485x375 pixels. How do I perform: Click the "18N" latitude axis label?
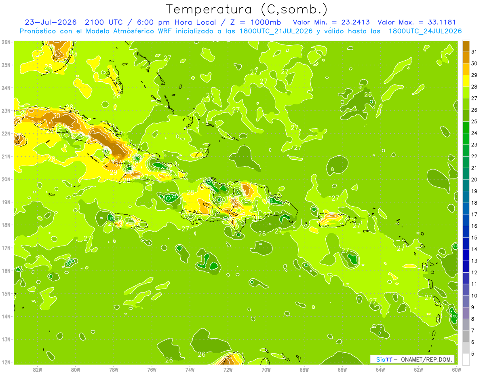tap(6, 225)
